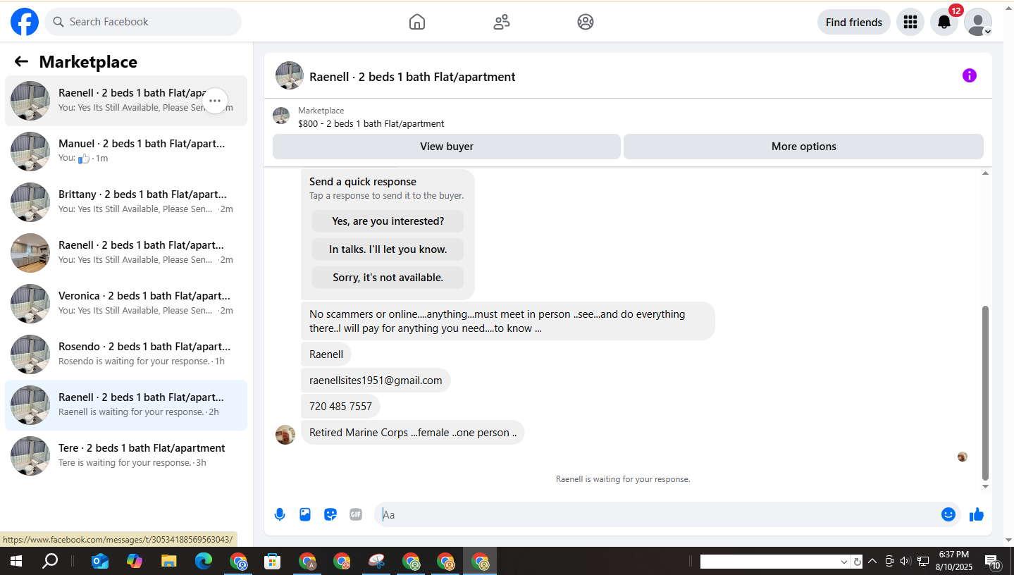Click the View buyer button
The width and height of the screenshot is (1014, 575).
tap(447, 147)
